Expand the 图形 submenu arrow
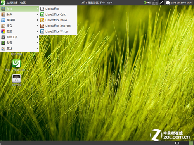 coord(38,31)
